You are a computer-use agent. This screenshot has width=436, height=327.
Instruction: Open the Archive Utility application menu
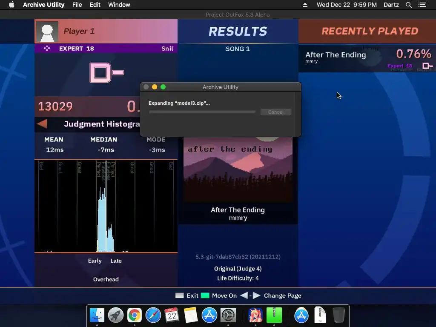point(44,5)
